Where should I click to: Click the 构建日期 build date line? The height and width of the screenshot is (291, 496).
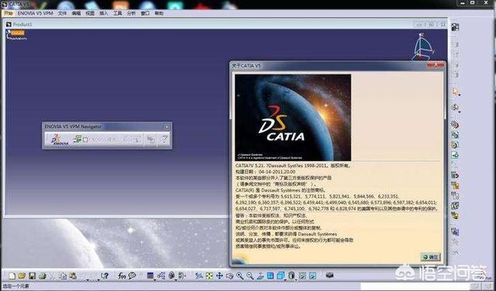(266, 171)
